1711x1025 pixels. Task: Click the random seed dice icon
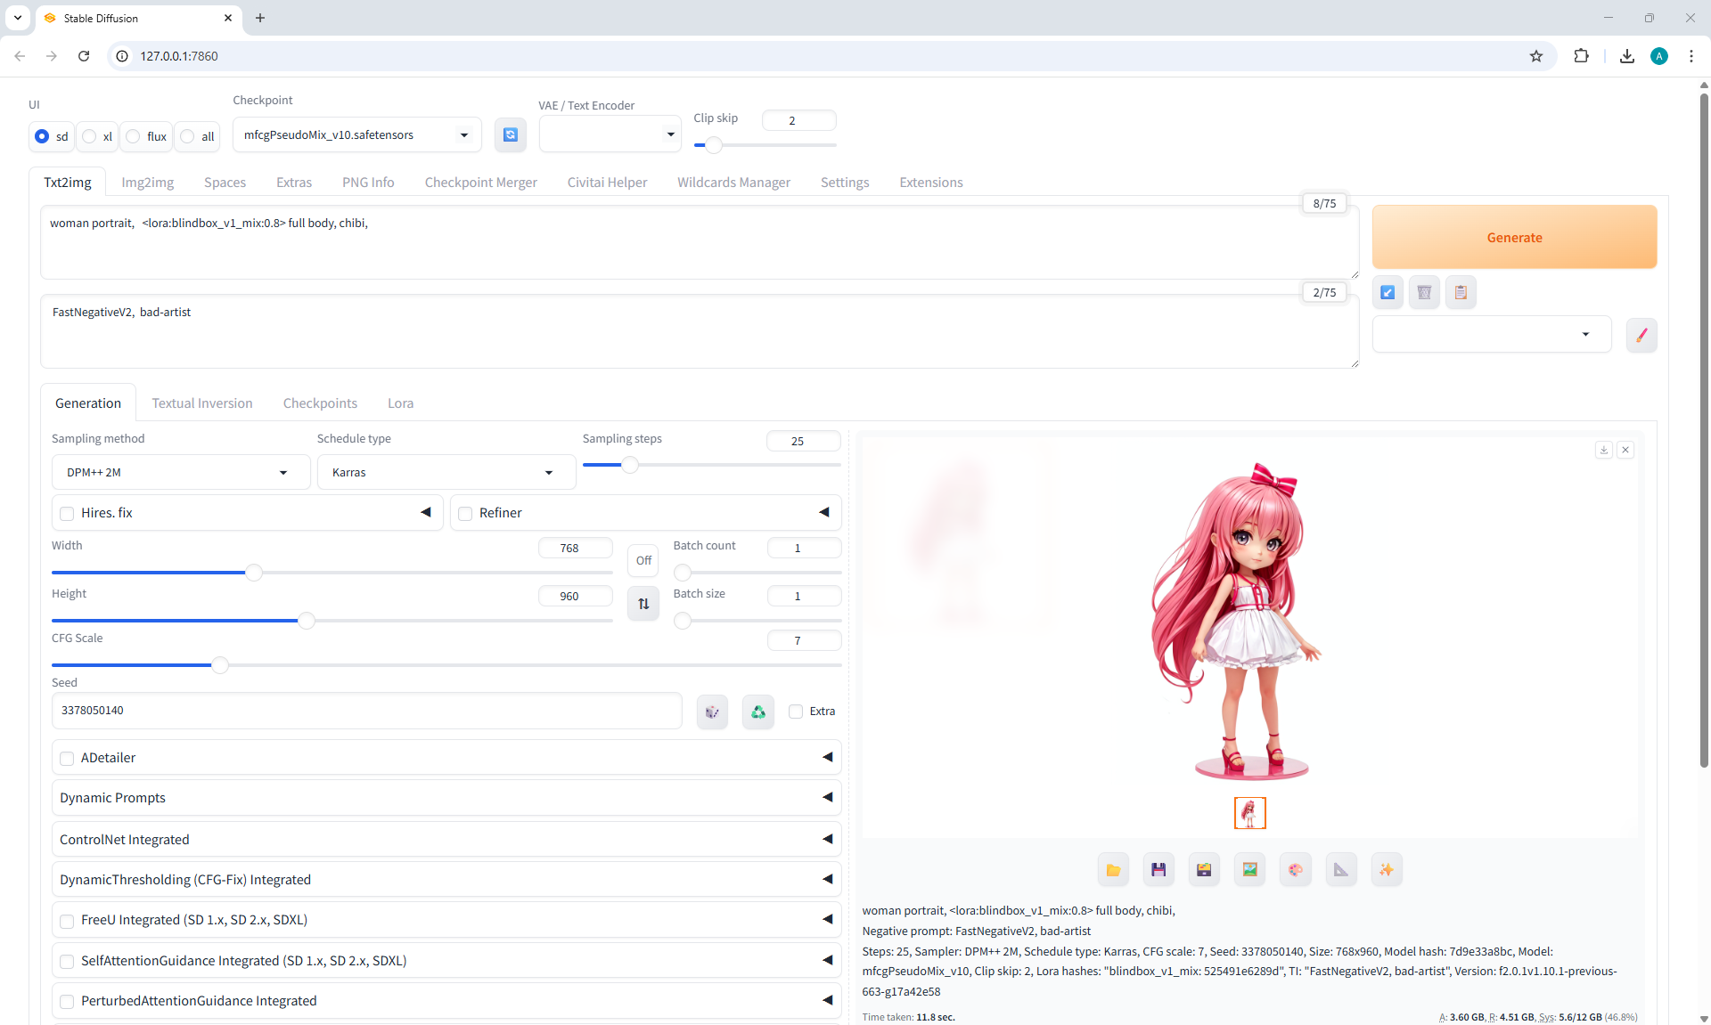click(x=712, y=712)
